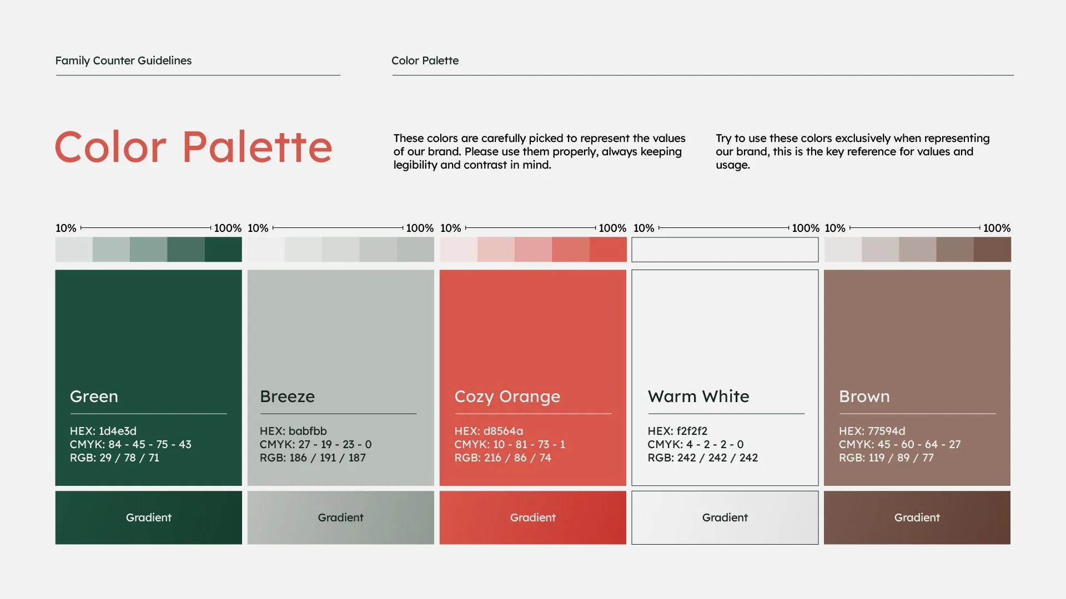The height and width of the screenshot is (599, 1066).
Task: Click the Green gradient button
Action: [148, 517]
